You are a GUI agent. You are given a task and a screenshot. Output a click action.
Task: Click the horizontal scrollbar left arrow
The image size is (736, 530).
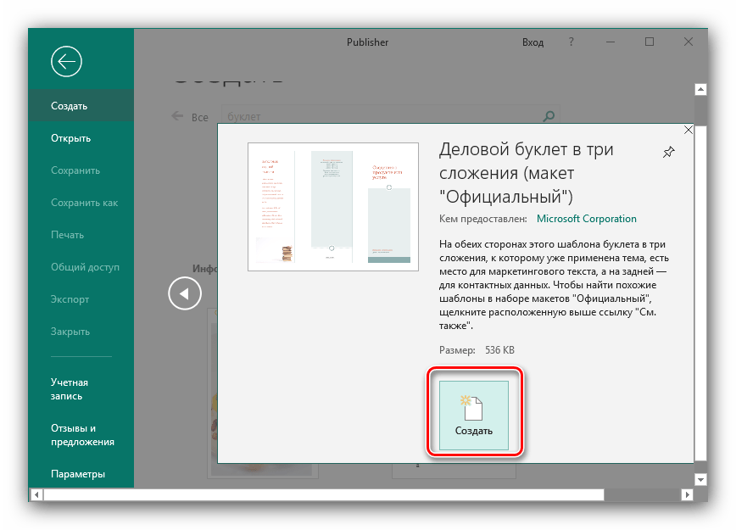(36, 494)
